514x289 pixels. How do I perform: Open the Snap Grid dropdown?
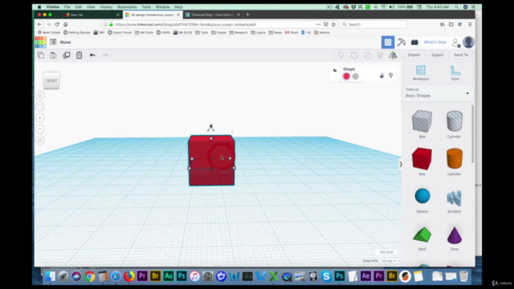click(389, 261)
